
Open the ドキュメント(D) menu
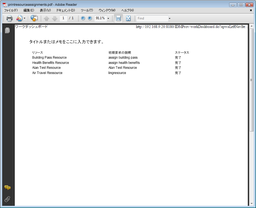(x=66, y=10)
